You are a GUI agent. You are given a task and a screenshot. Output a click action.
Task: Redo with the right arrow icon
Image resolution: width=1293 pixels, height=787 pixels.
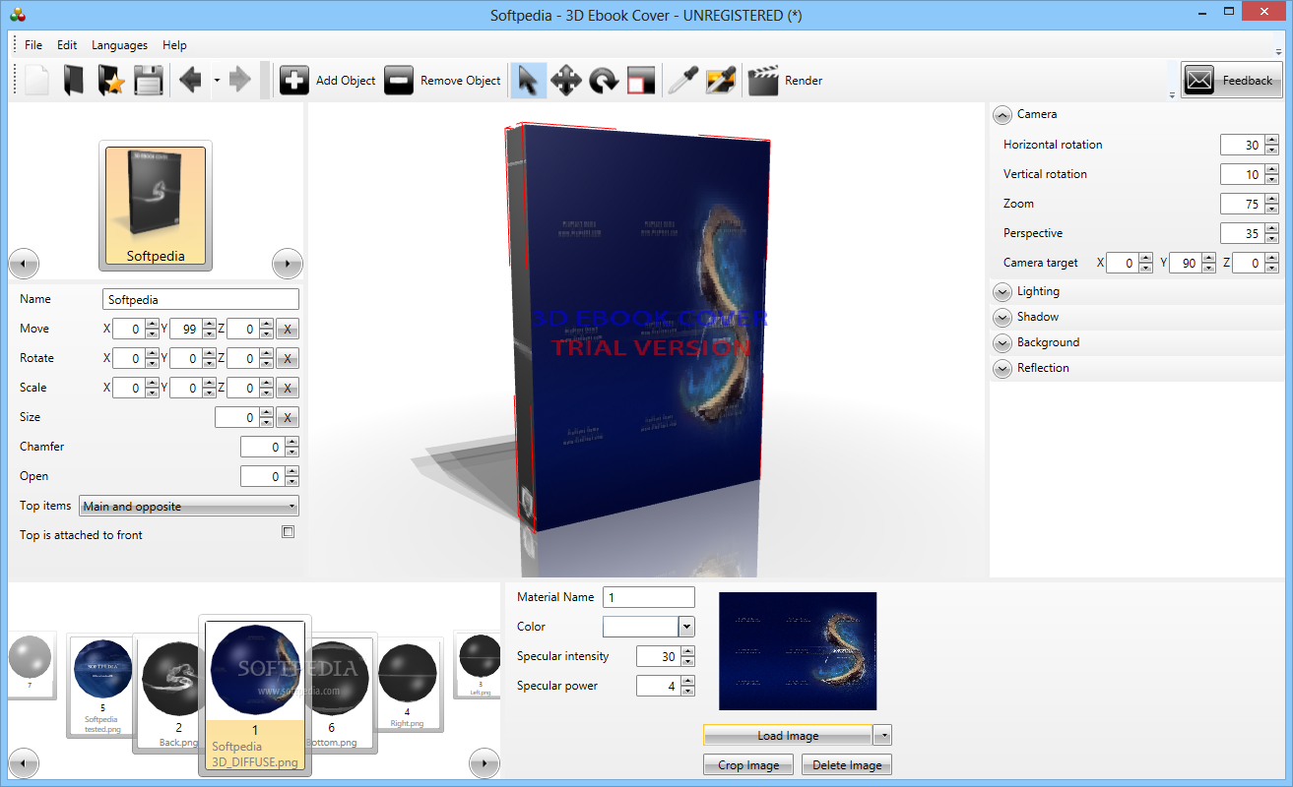[239, 81]
